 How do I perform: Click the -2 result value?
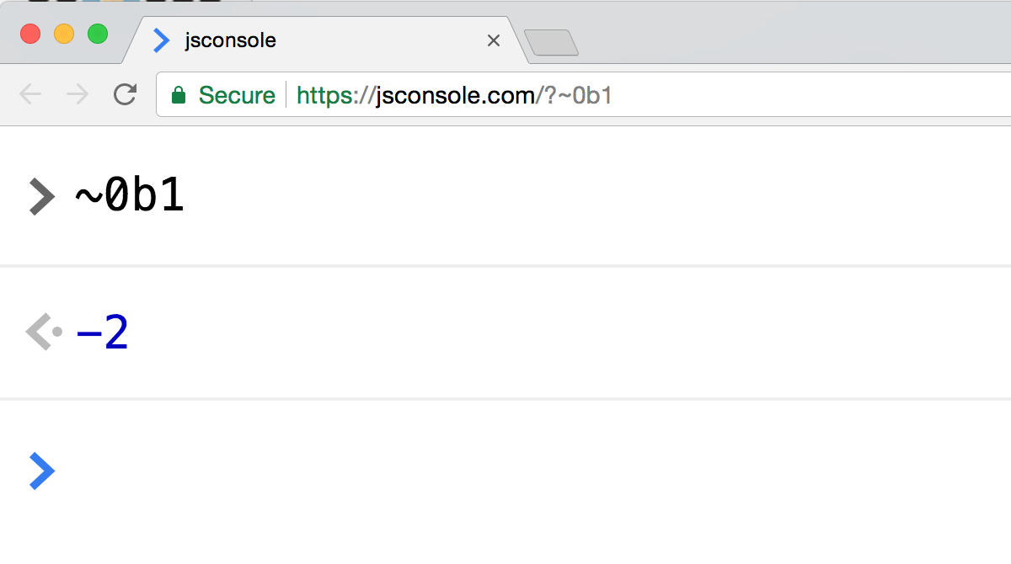click(102, 333)
